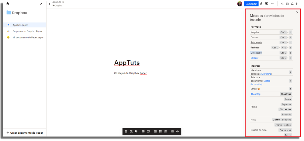
Task: Click the Formato section heading
Action: [256, 27]
